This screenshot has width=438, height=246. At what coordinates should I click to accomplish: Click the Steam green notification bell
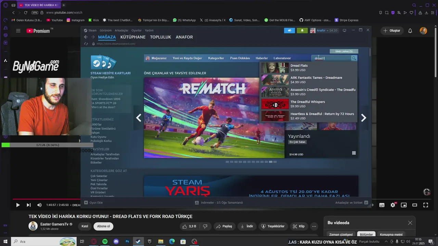(302, 30)
